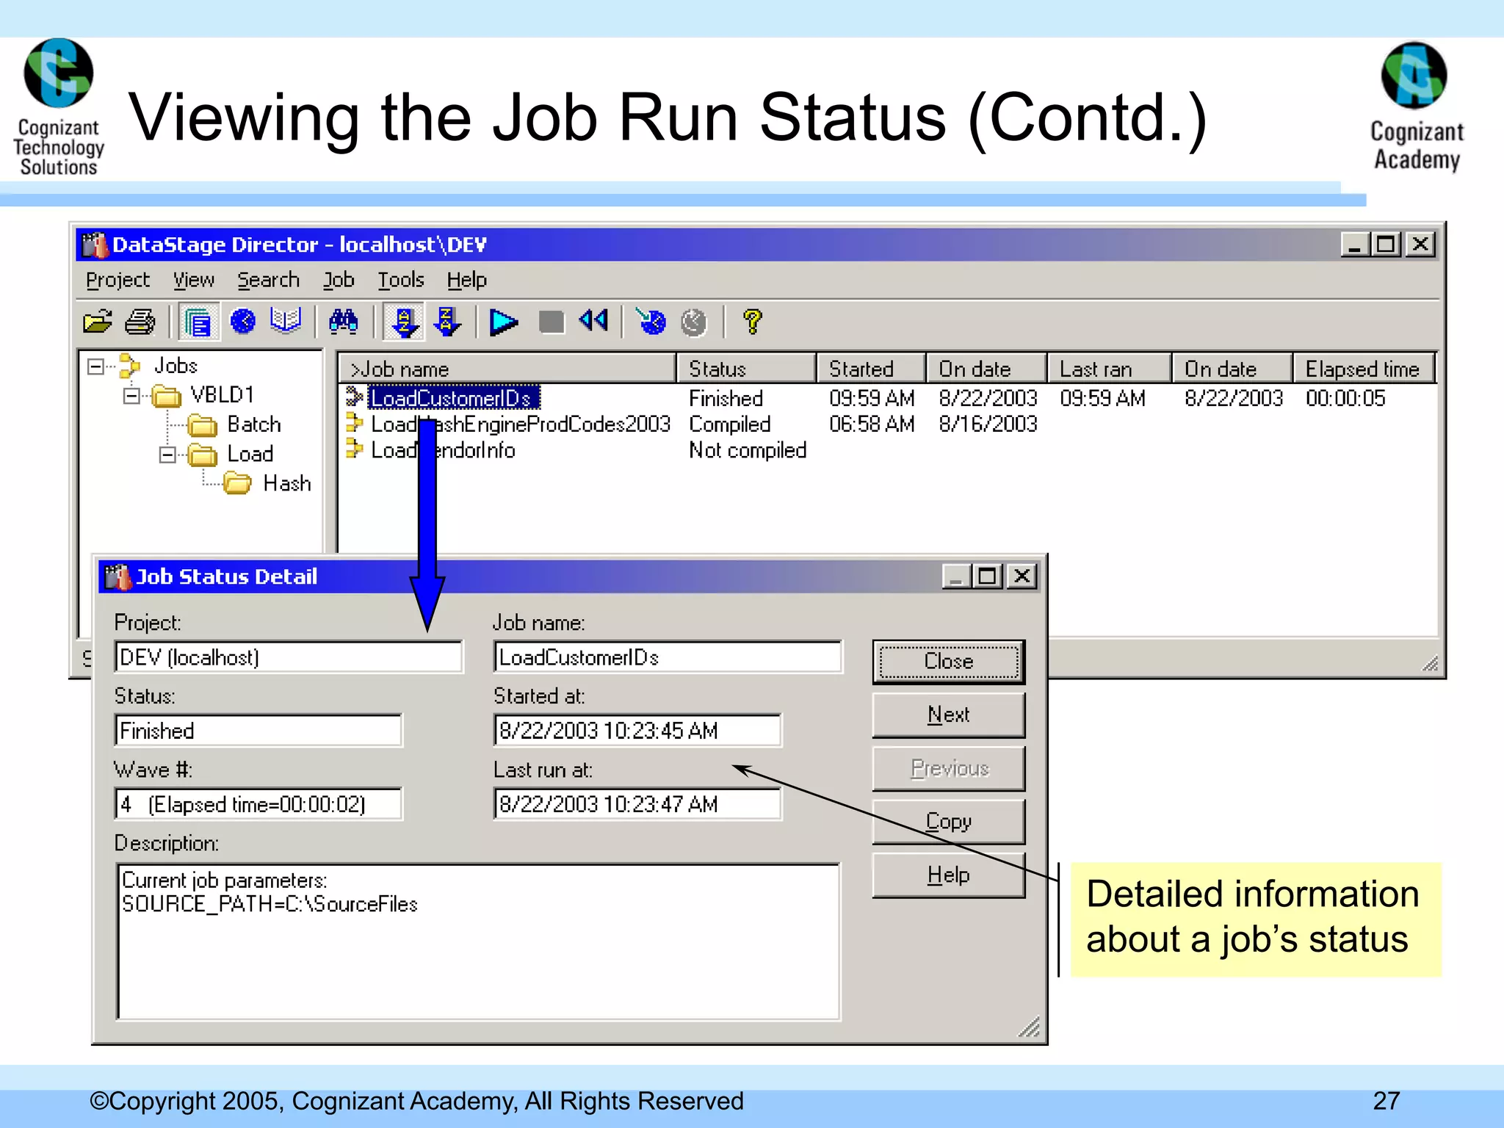
Task: Collapse the Jobs tree root
Action: [95, 366]
